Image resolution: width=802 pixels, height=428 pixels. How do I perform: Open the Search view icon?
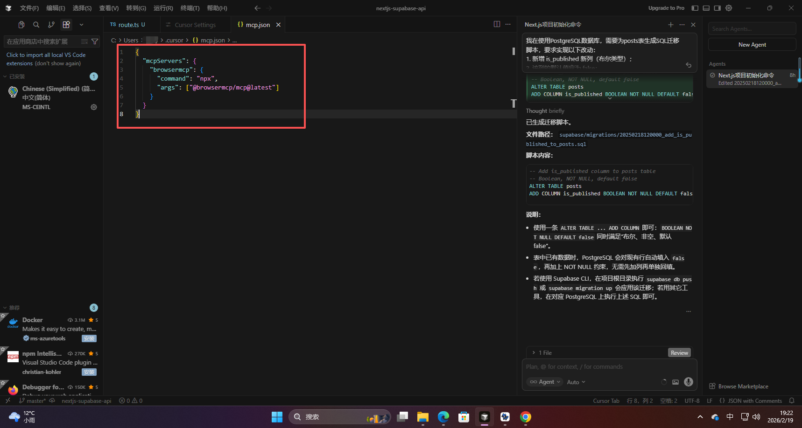(36, 25)
